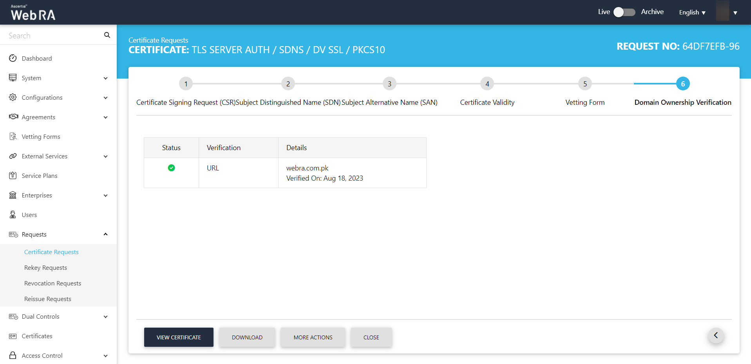Click the round back arrow button
The height and width of the screenshot is (364, 751).
click(716, 335)
